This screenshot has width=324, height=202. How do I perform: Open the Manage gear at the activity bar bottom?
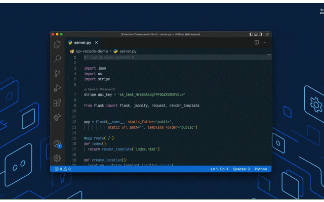click(x=57, y=158)
